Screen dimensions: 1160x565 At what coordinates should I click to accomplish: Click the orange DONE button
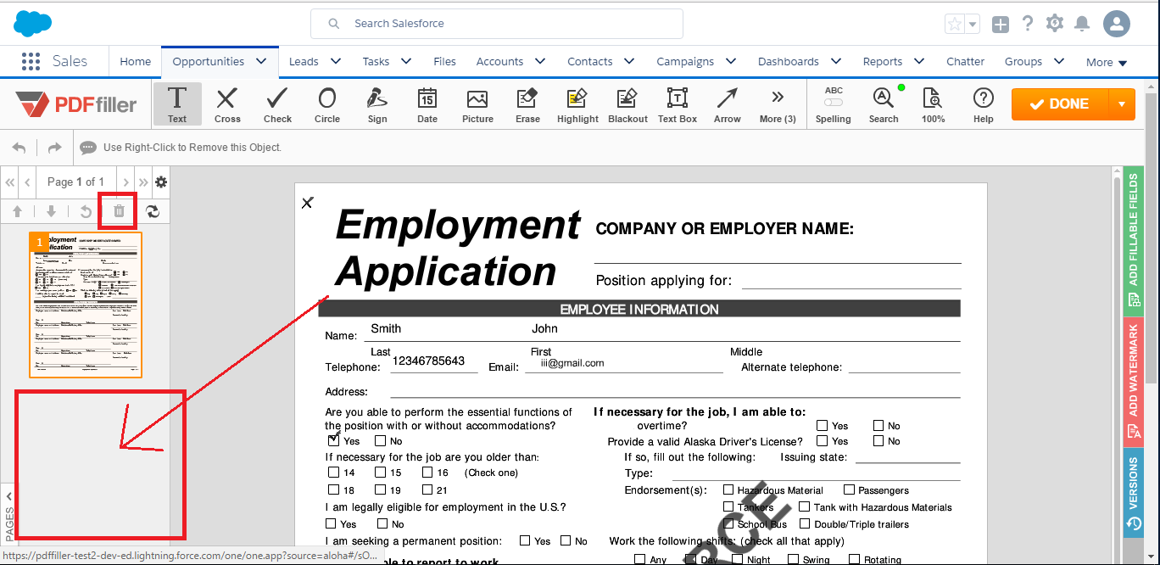pyautogui.click(x=1060, y=104)
